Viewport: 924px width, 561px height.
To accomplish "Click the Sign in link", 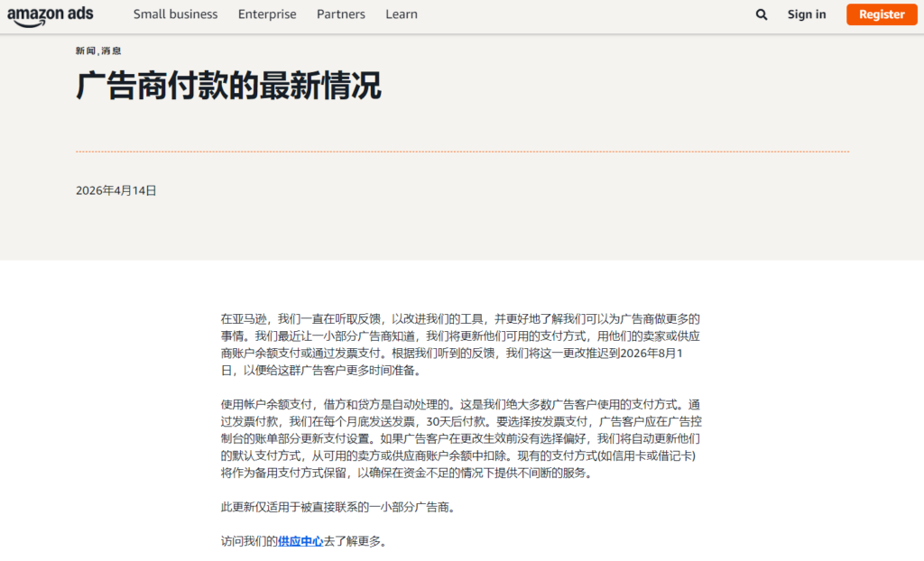I will 806,14.
